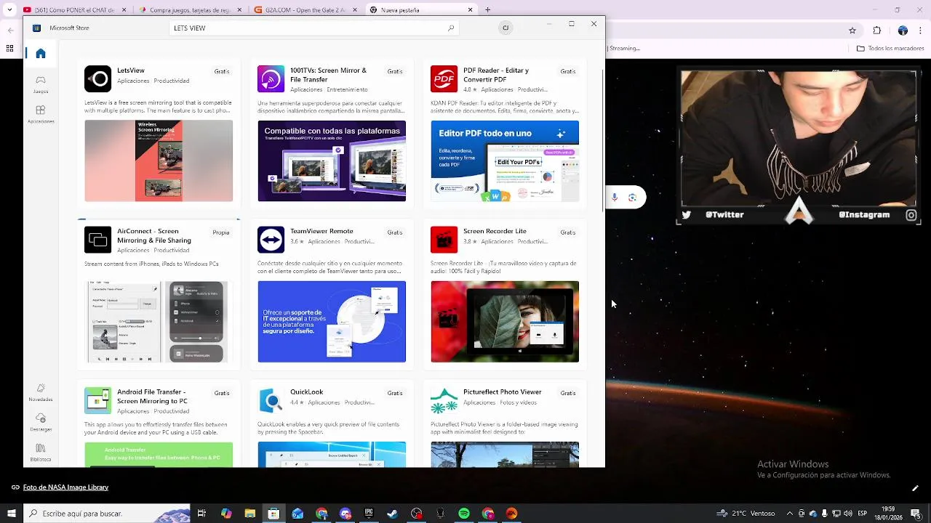Open Juegos section in Store sidebar
The width and height of the screenshot is (931, 523).
(41, 84)
